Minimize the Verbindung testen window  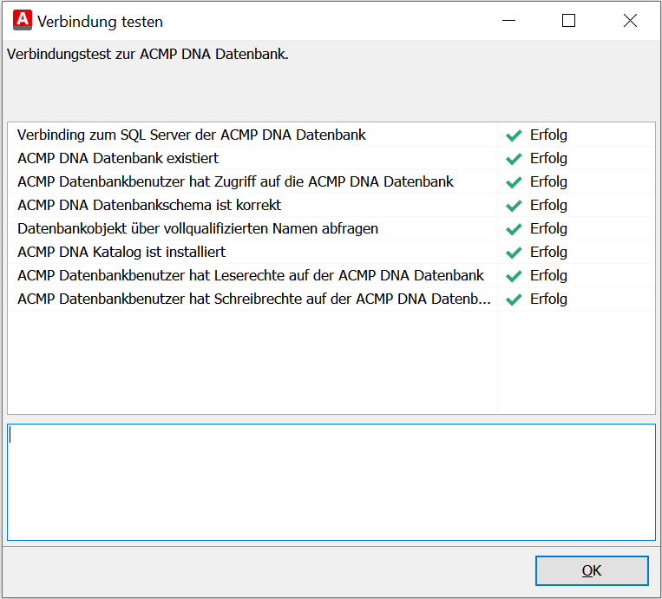click(508, 20)
